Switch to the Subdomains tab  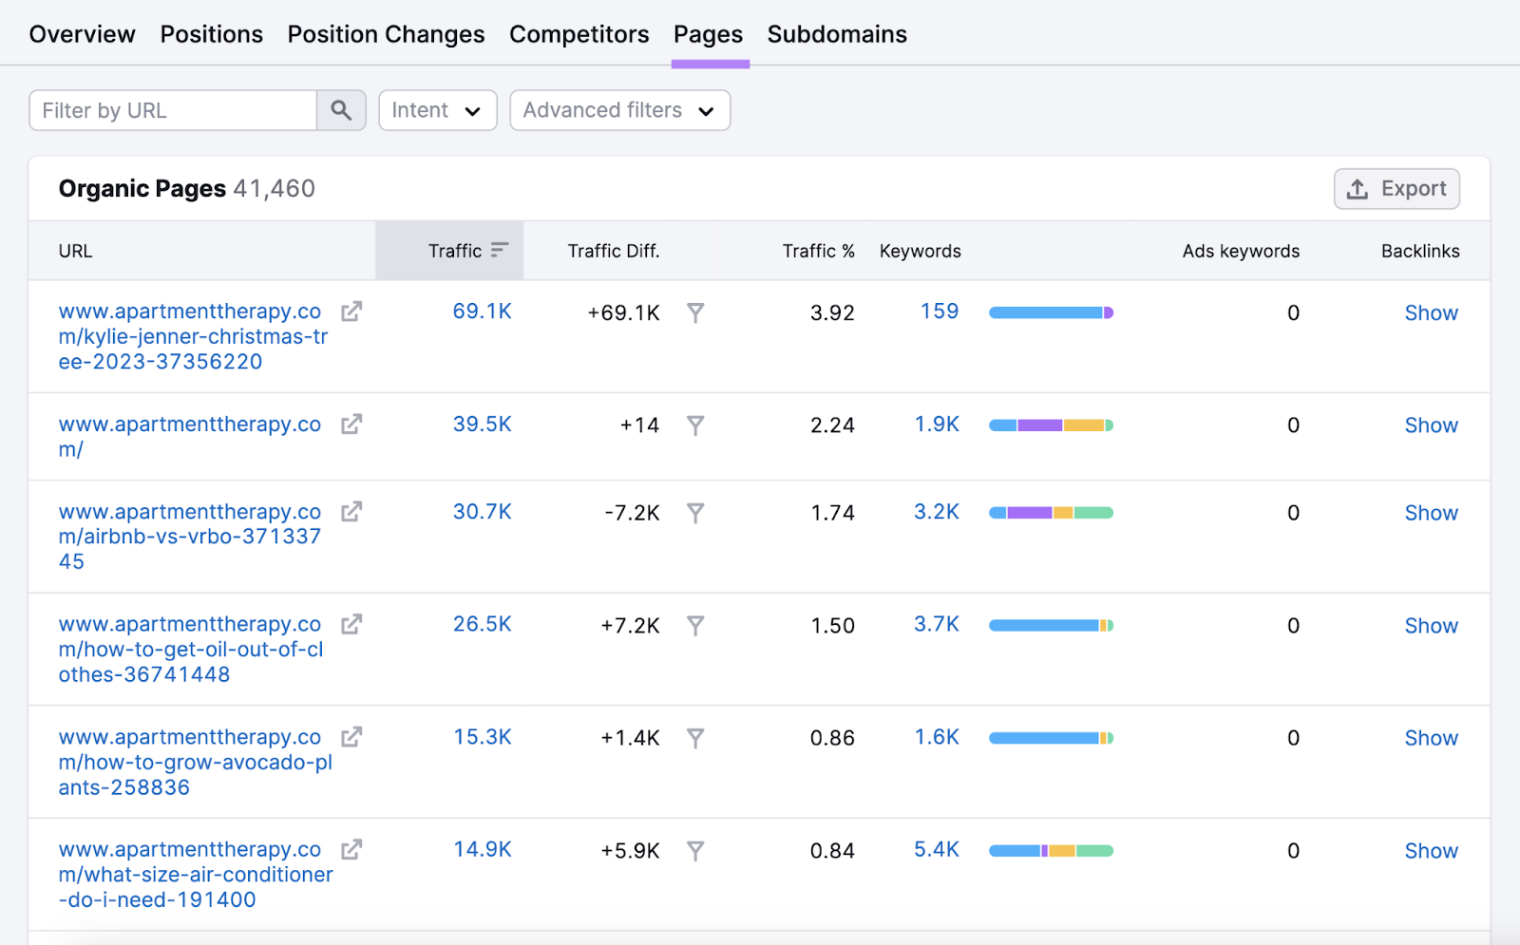pos(836,34)
